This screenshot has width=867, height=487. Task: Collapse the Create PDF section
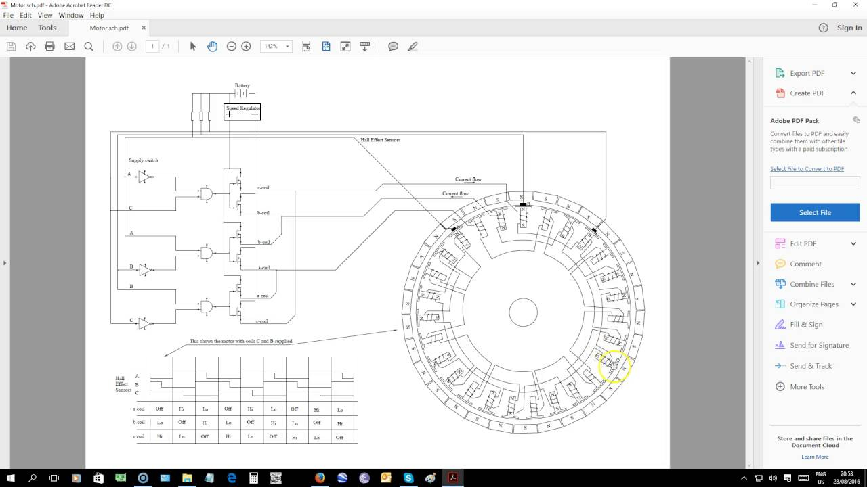(853, 93)
